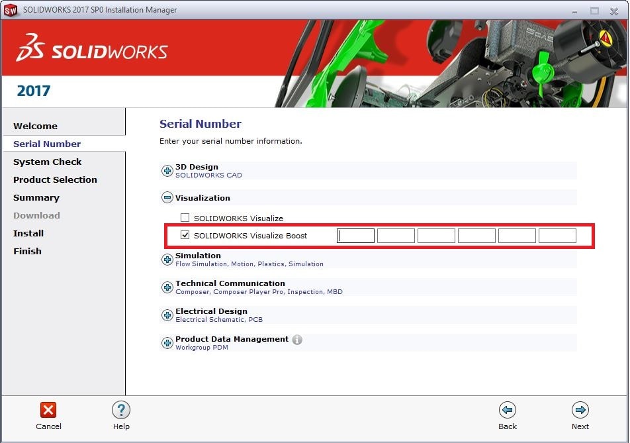
Task: Click the fifth Visualize Boost serial field
Action: 517,236
